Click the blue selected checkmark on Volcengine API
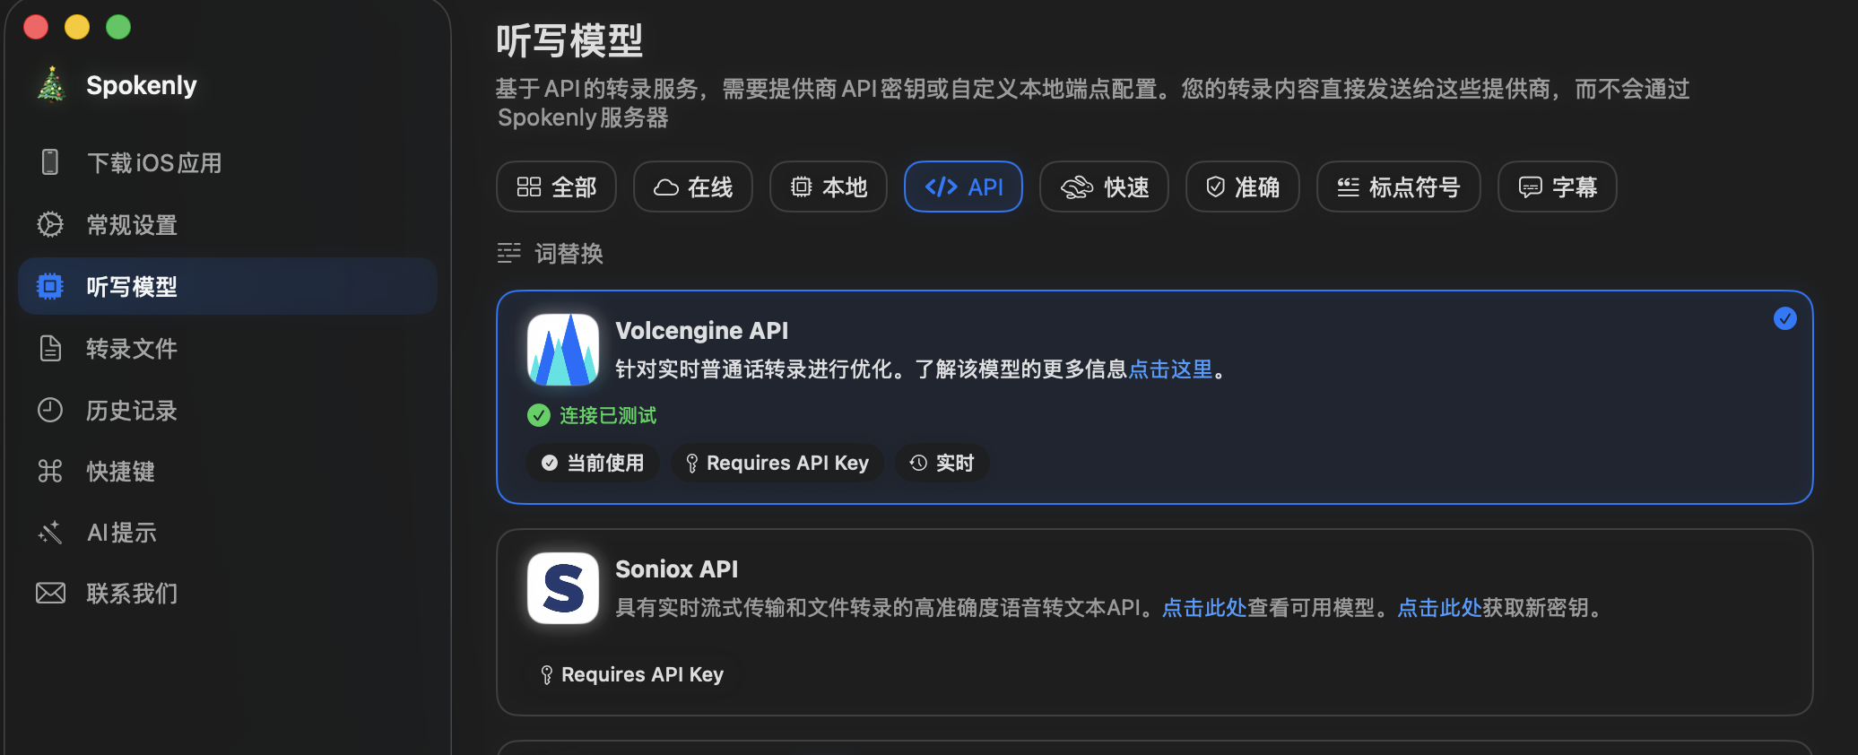 click(1785, 318)
